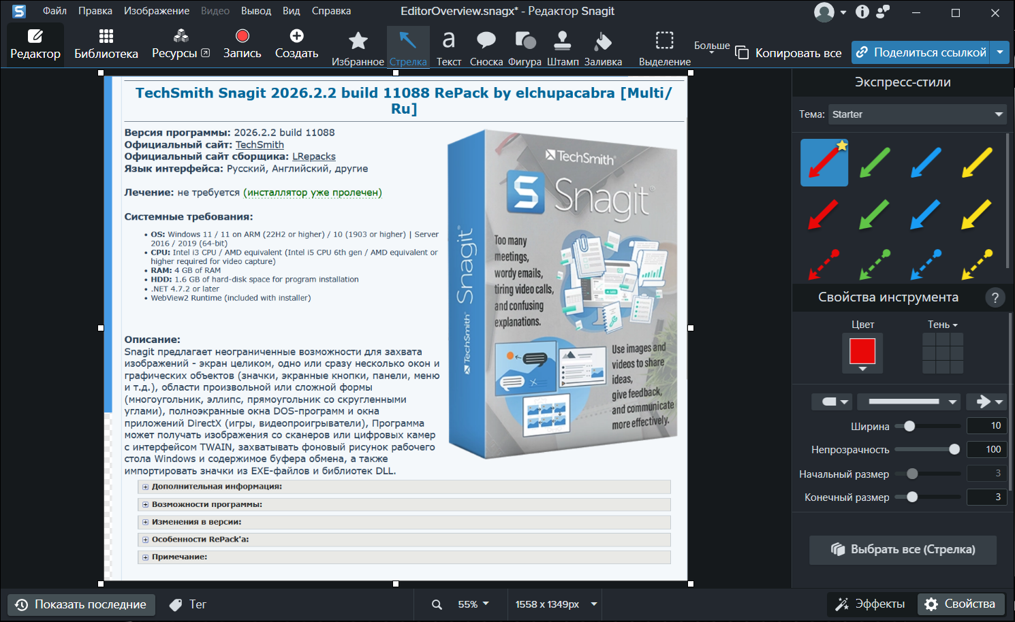The height and width of the screenshot is (622, 1015).
Task: Select the starred red arrow style
Action: coord(824,163)
